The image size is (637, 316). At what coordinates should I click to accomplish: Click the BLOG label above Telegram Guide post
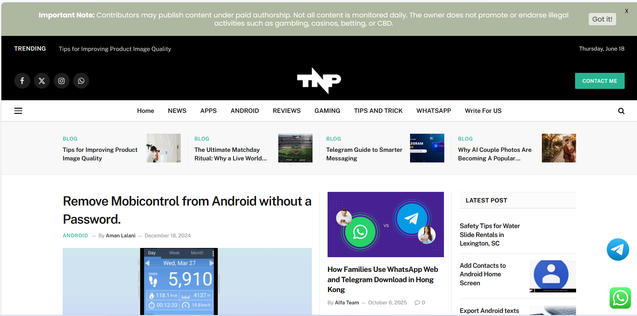[x=333, y=139]
